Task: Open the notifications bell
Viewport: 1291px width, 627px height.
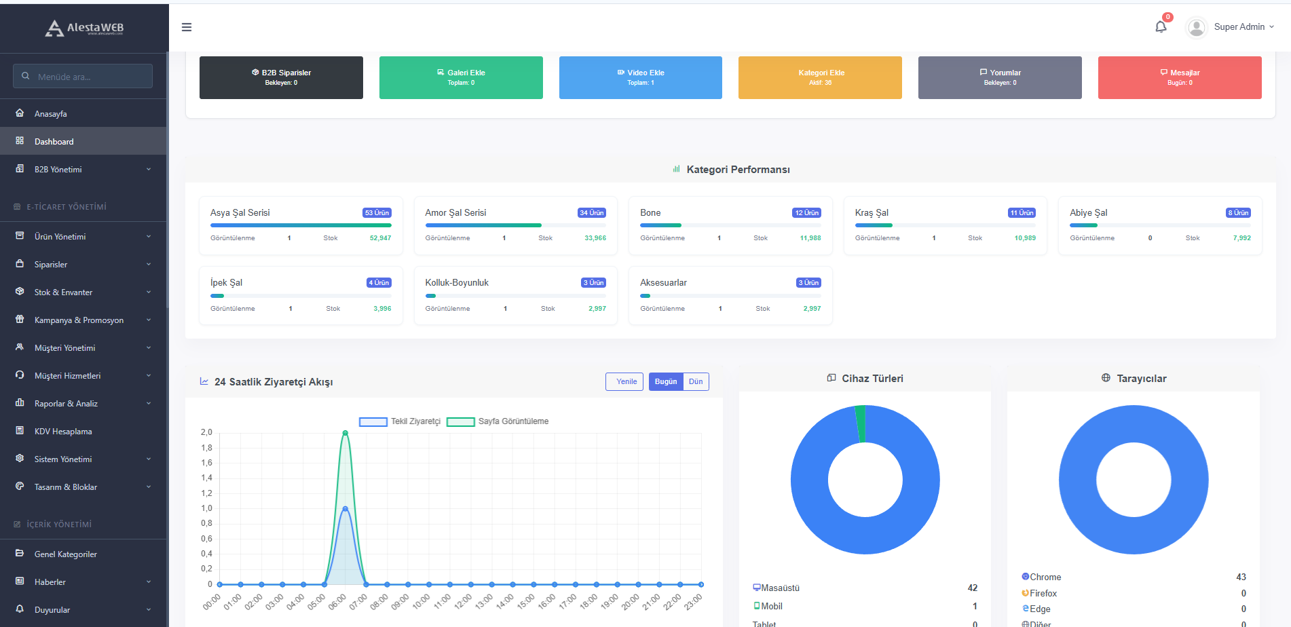Action: [1161, 27]
